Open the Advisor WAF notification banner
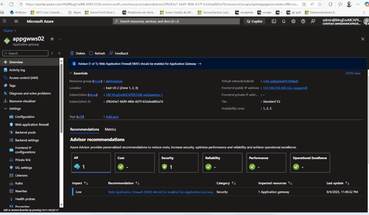 pos(139,64)
